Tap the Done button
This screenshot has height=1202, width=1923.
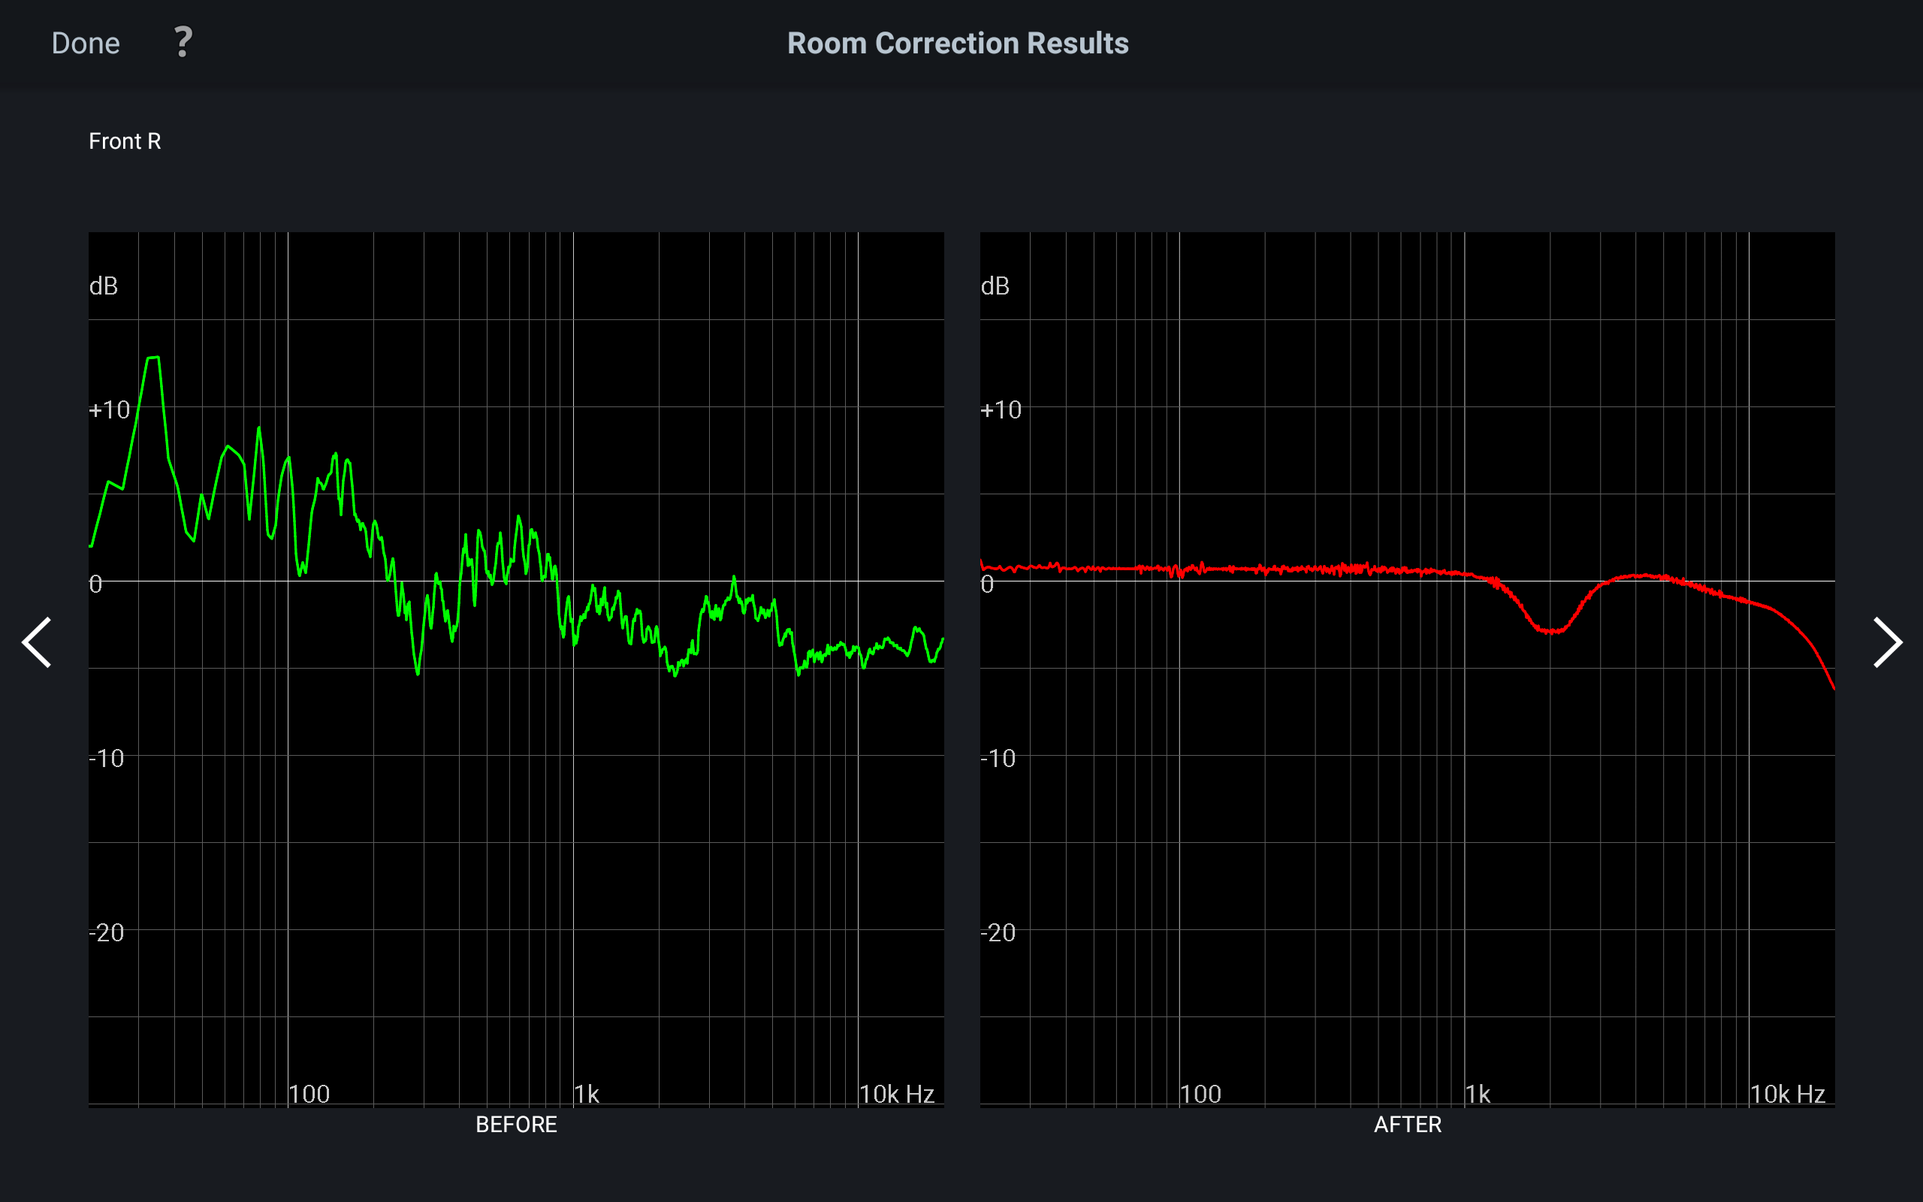pos(86,43)
